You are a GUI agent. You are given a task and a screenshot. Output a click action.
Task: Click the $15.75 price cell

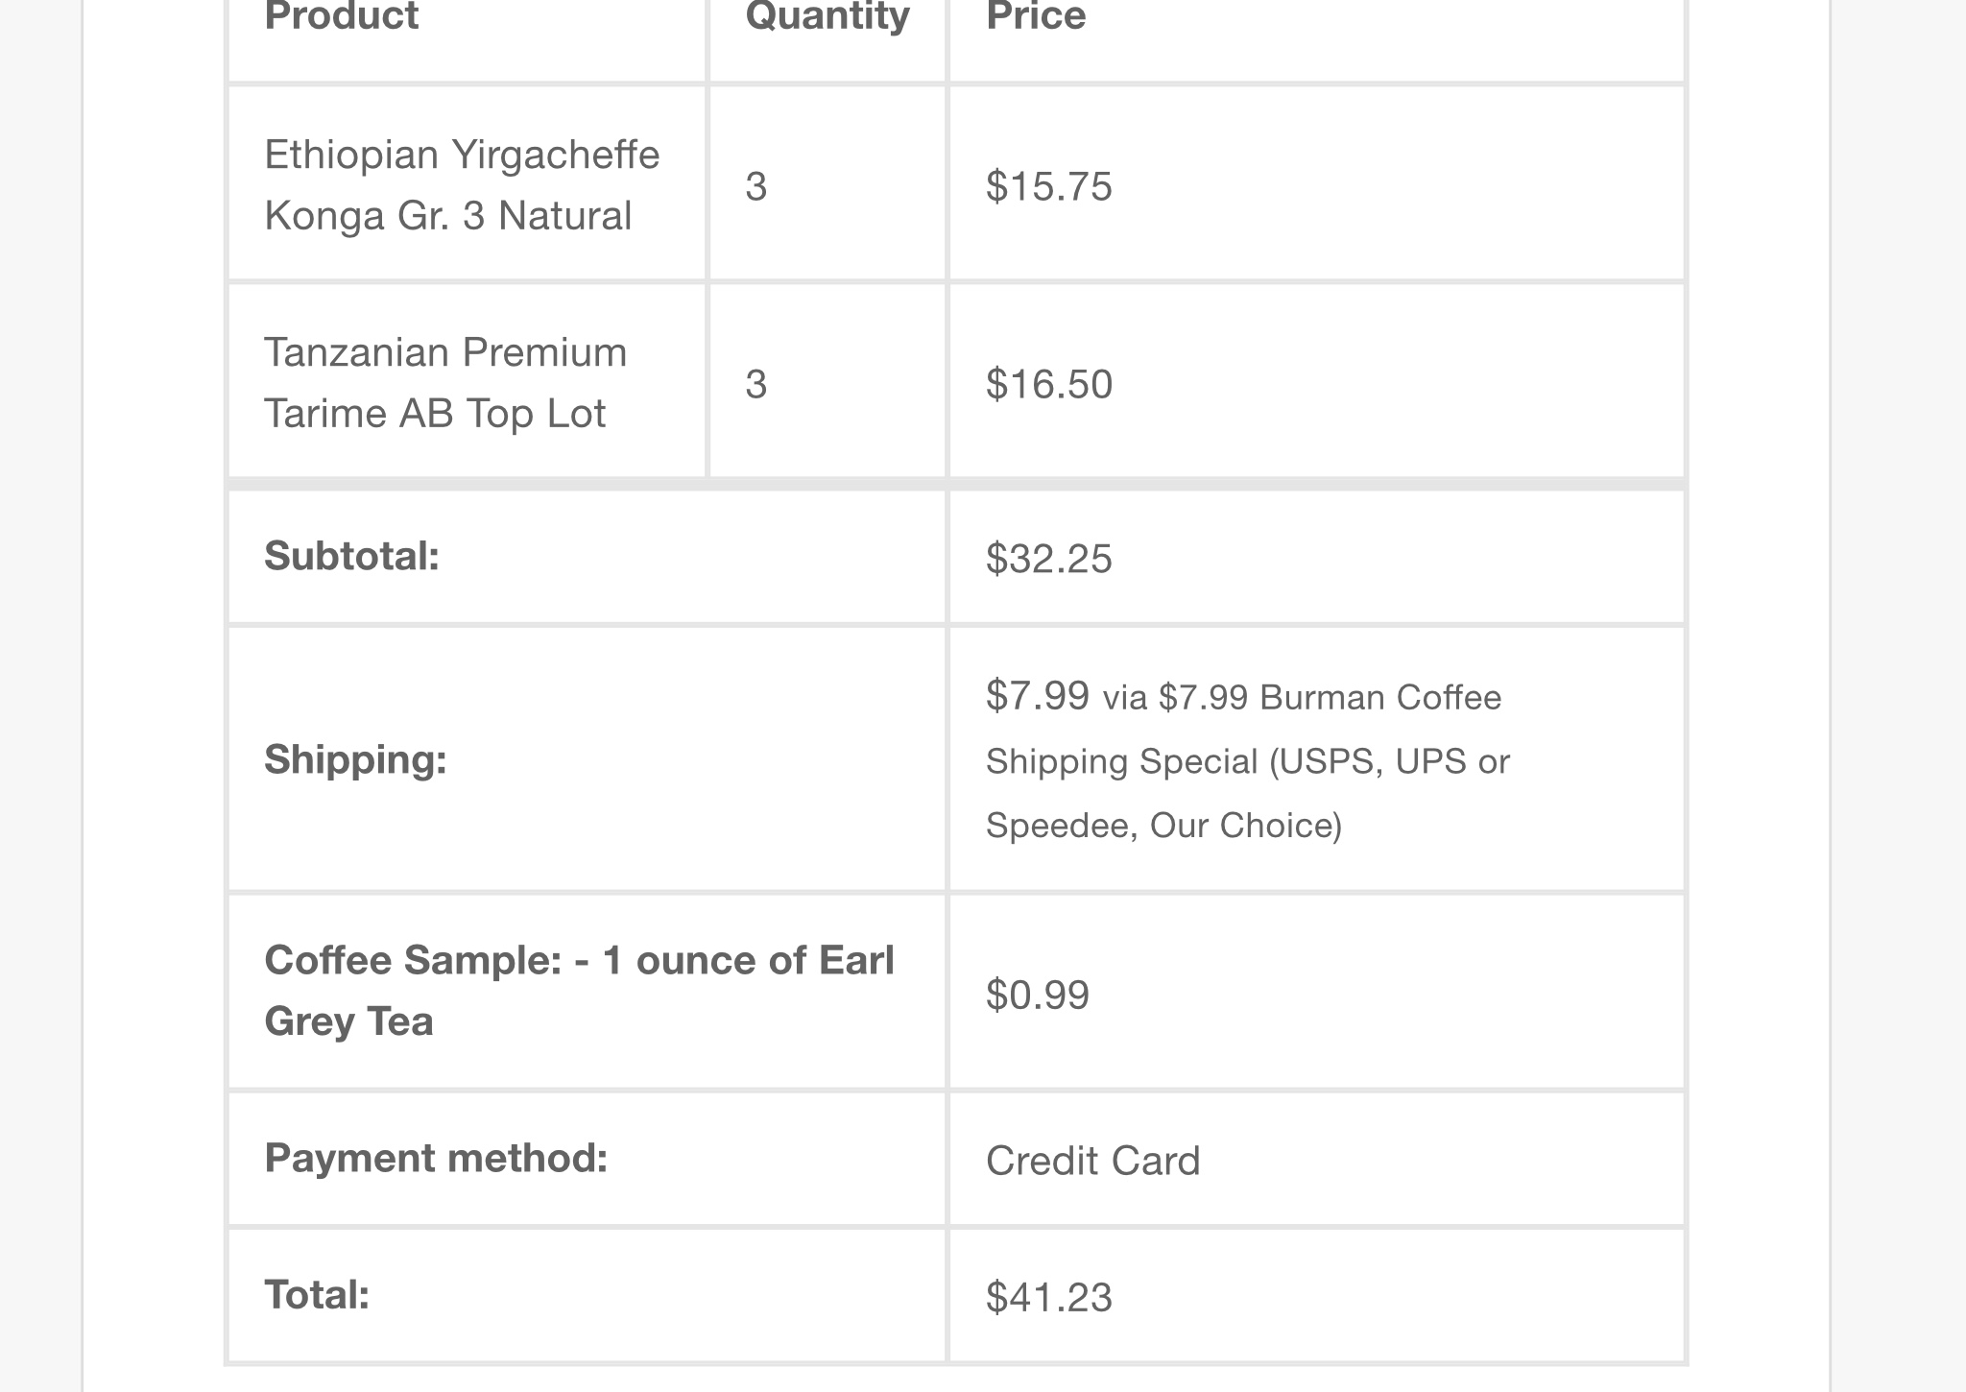1048,186
